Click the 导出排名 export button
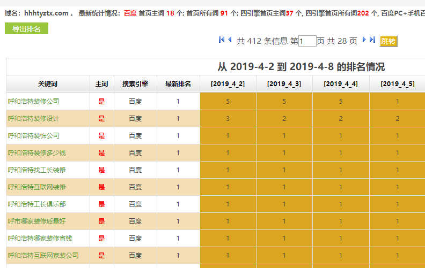The width and height of the screenshot is (425, 268). (x=26, y=29)
